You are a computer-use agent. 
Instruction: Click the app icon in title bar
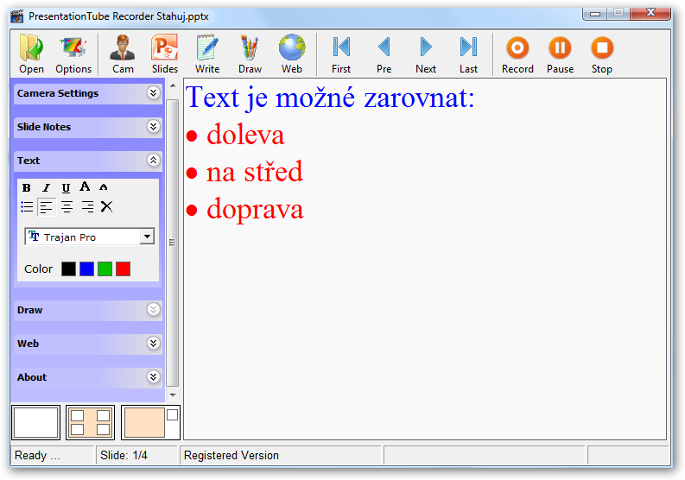[17, 16]
